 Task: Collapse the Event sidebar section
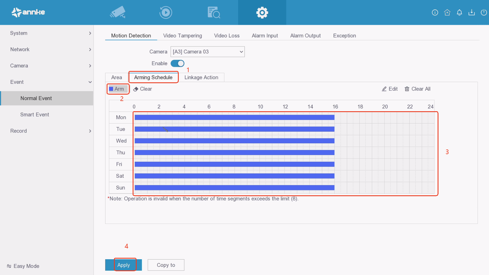[47, 82]
